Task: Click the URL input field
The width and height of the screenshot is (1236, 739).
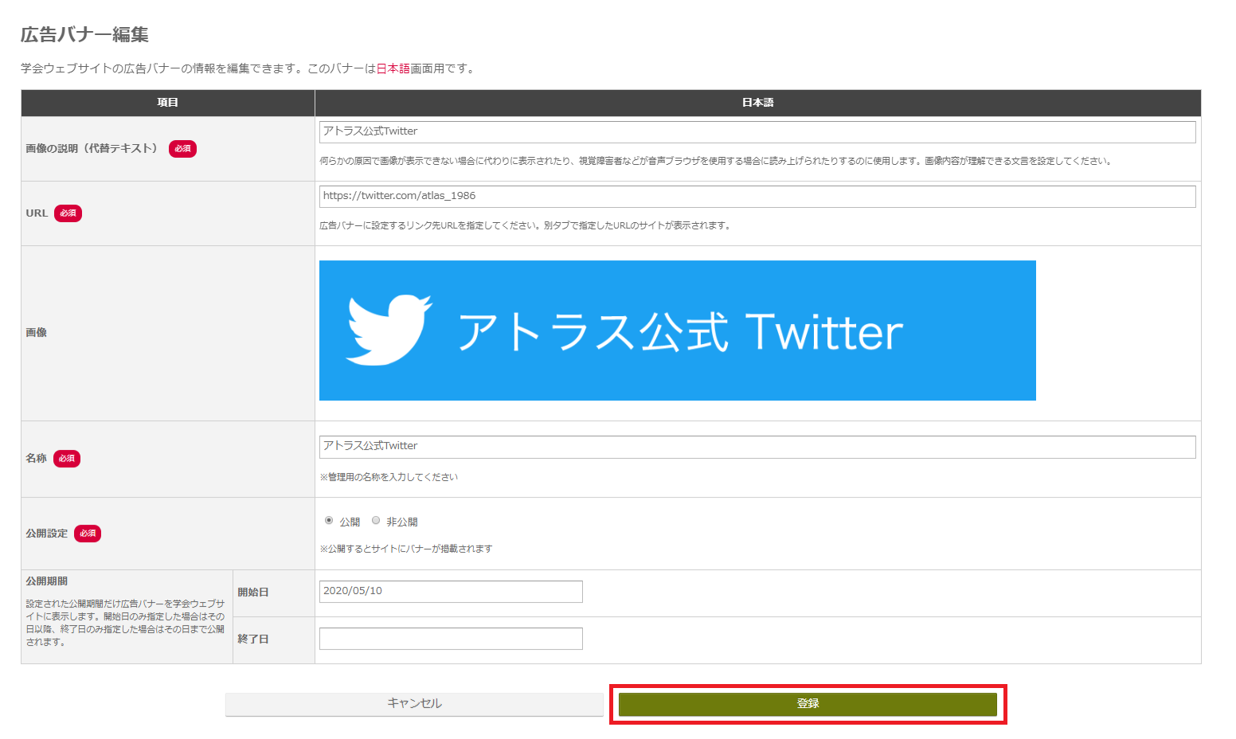Action: [757, 197]
